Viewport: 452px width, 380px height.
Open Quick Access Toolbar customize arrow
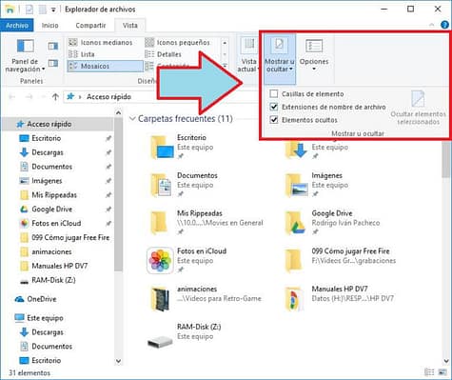[53, 10]
